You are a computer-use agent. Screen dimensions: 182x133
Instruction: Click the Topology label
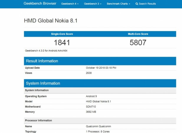coord(31,132)
